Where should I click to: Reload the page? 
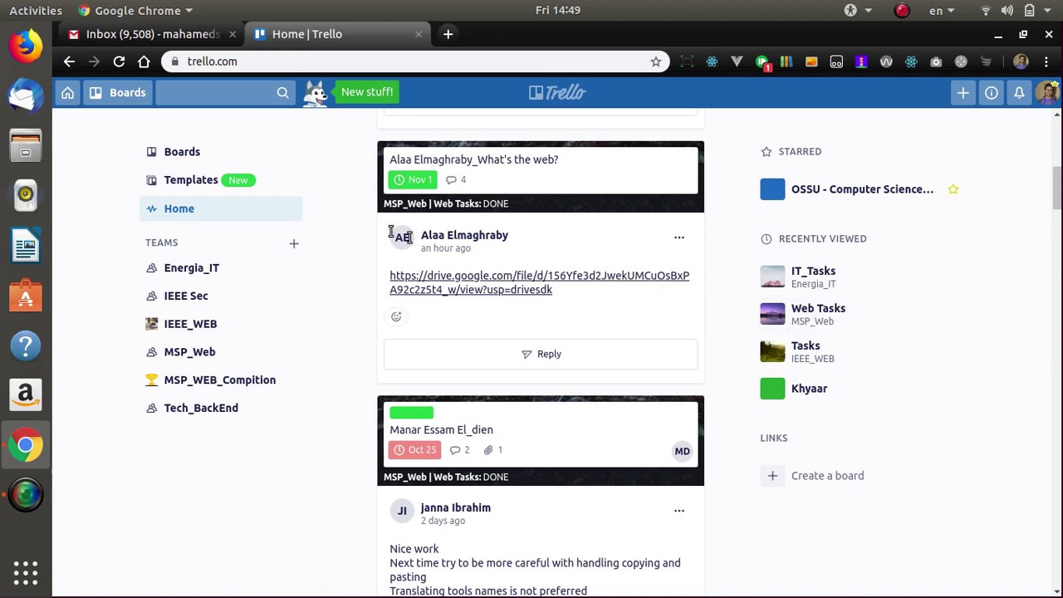point(119,61)
